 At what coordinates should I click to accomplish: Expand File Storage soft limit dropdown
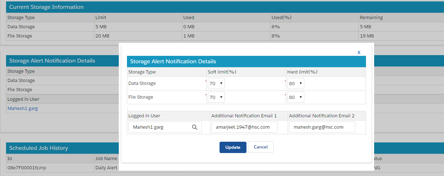216,97
